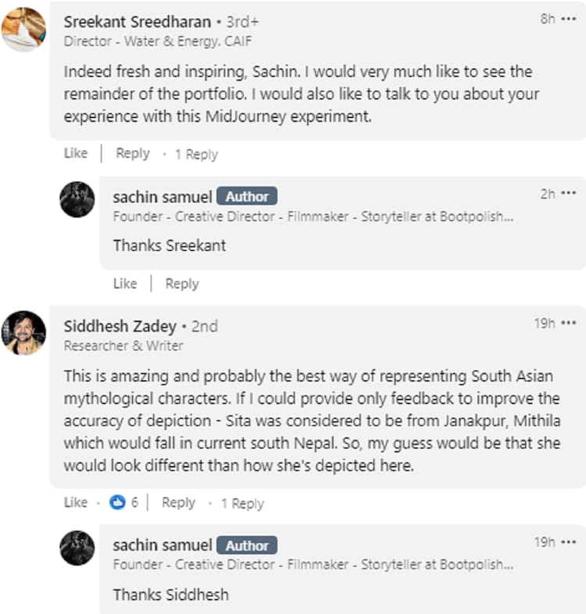The image size is (586, 614).
Task: Reply to Sreekant Sreedharan's comment
Action: 133,154
